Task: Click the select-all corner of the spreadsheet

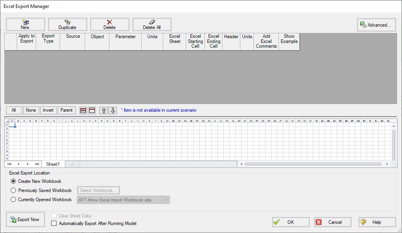Action: (x=7, y=121)
